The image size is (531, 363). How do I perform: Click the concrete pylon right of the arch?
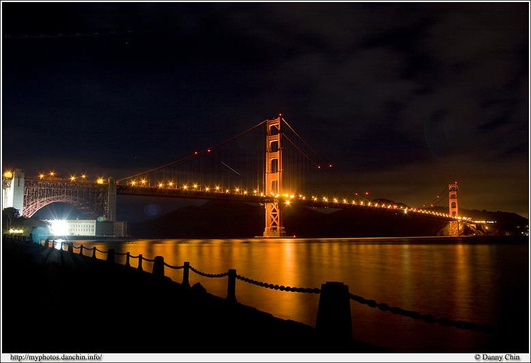coord(111,199)
